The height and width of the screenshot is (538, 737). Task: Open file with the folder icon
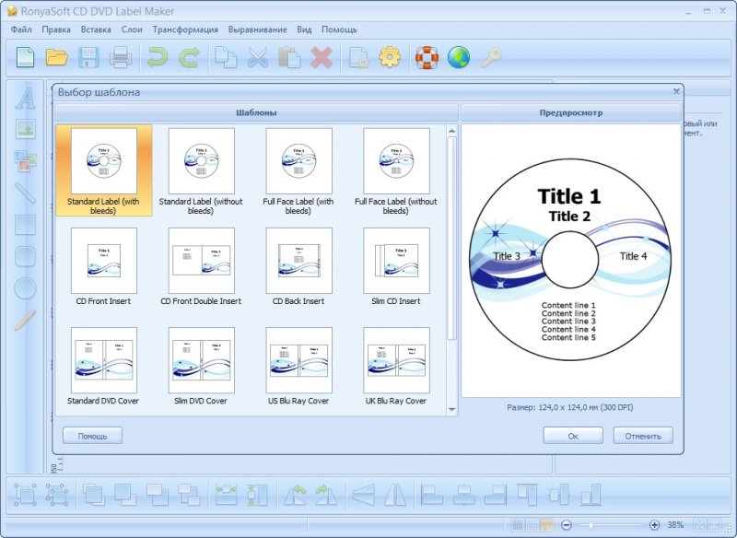57,57
